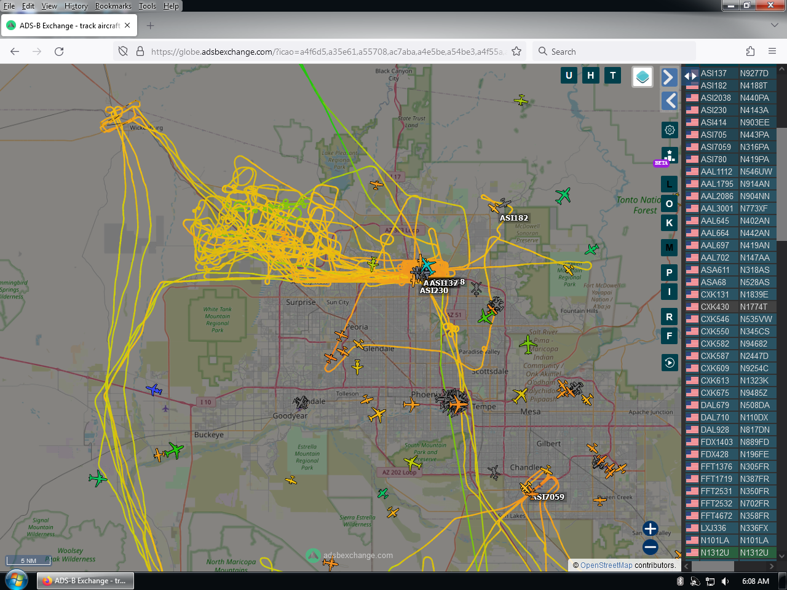Viewport: 787px width, 590px height.
Task: Click the flag icon beside ASI2038
Action: point(692,98)
